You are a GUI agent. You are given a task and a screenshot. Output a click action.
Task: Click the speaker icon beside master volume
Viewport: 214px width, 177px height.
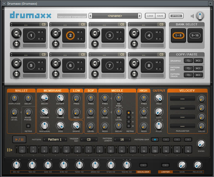click(x=192, y=16)
